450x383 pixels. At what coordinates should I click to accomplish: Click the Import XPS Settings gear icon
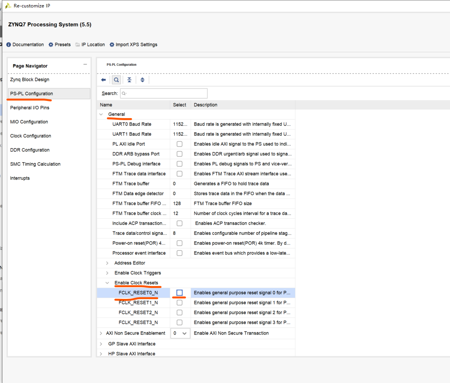pyautogui.click(x=112, y=45)
